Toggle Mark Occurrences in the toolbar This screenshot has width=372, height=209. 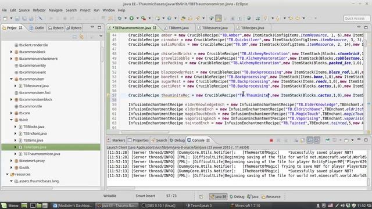[x=219, y=18]
